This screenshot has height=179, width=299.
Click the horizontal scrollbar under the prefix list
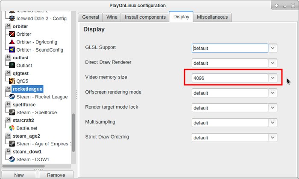click(x=23, y=166)
